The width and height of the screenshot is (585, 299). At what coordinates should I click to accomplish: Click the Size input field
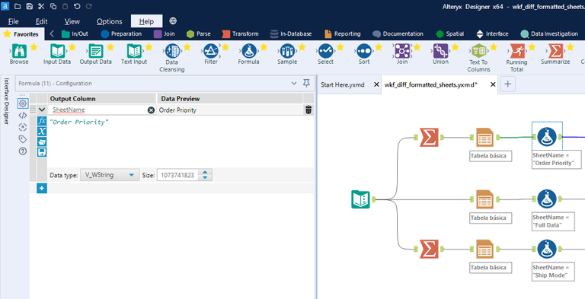(178, 175)
